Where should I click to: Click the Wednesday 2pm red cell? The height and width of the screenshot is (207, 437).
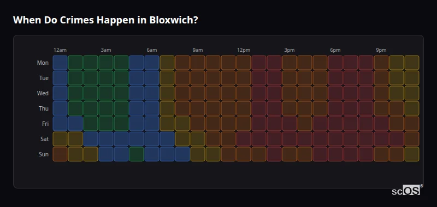tap(274, 93)
